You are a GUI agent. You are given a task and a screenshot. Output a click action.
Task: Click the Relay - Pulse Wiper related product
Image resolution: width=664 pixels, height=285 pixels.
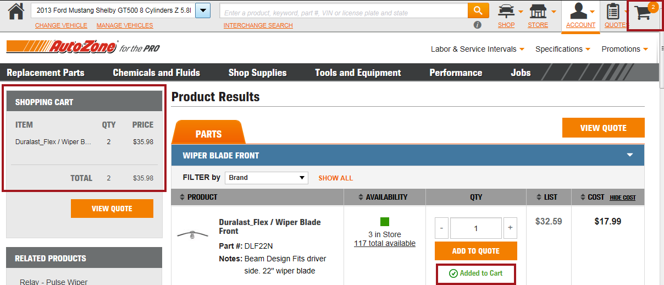coord(53,282)
